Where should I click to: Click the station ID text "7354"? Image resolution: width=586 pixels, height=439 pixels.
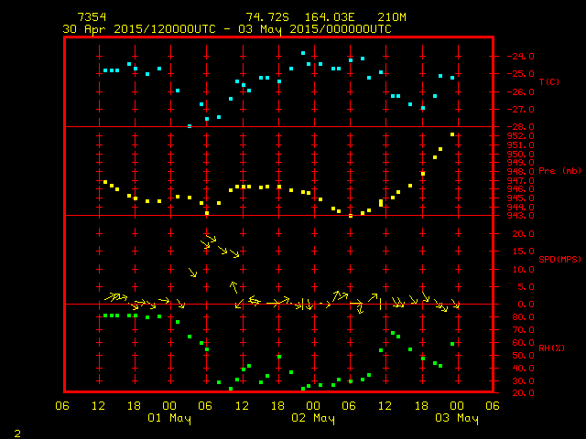coord(92,17)
